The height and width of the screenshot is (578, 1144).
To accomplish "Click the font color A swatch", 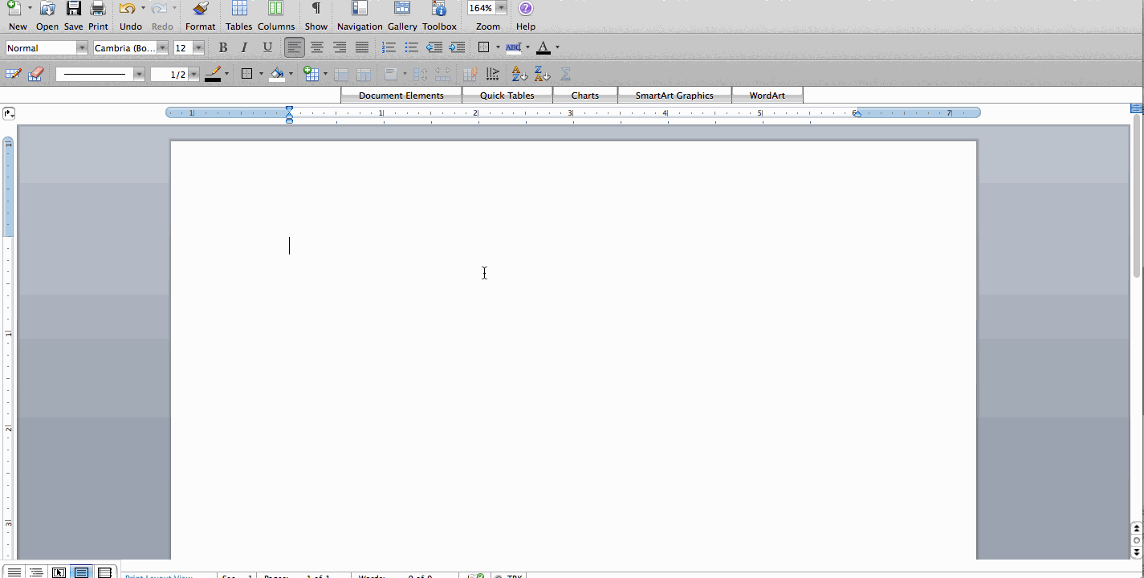I will coord(544,48).
